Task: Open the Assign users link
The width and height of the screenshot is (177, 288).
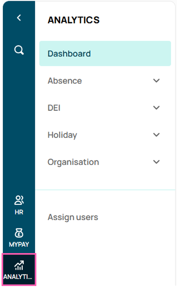Action: 73,217
